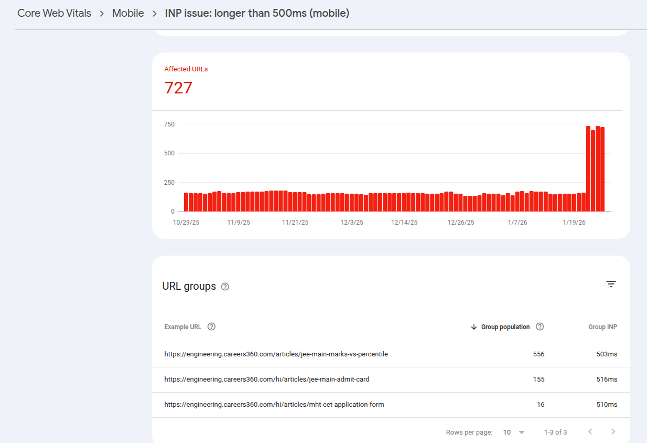The width and height of the screenshot is (647, 443).
Task: Click the Affected URLs count 727
Action: click(x=178, y=88)
